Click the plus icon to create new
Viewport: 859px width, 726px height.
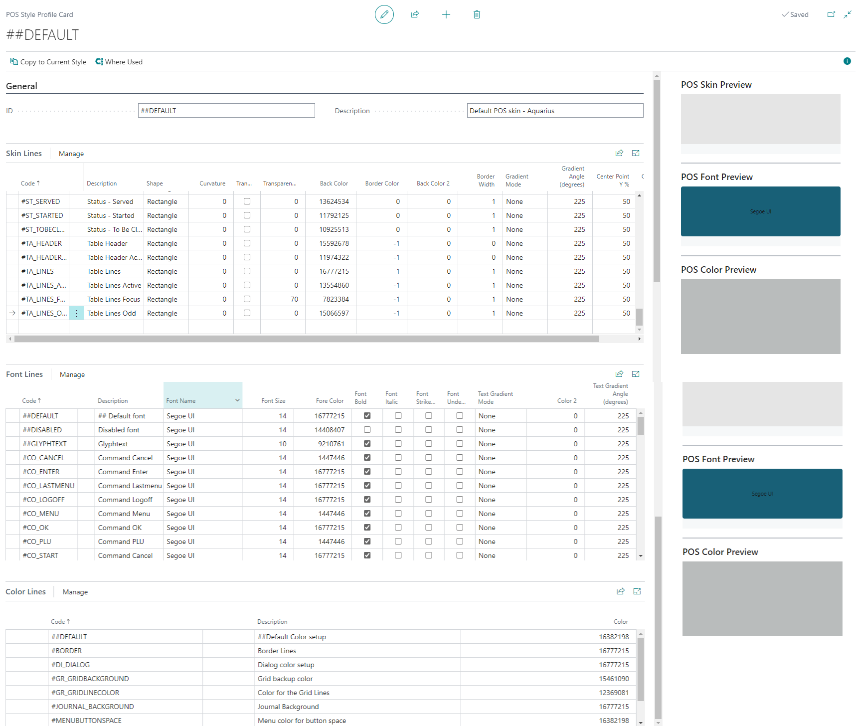pos(446,14)
